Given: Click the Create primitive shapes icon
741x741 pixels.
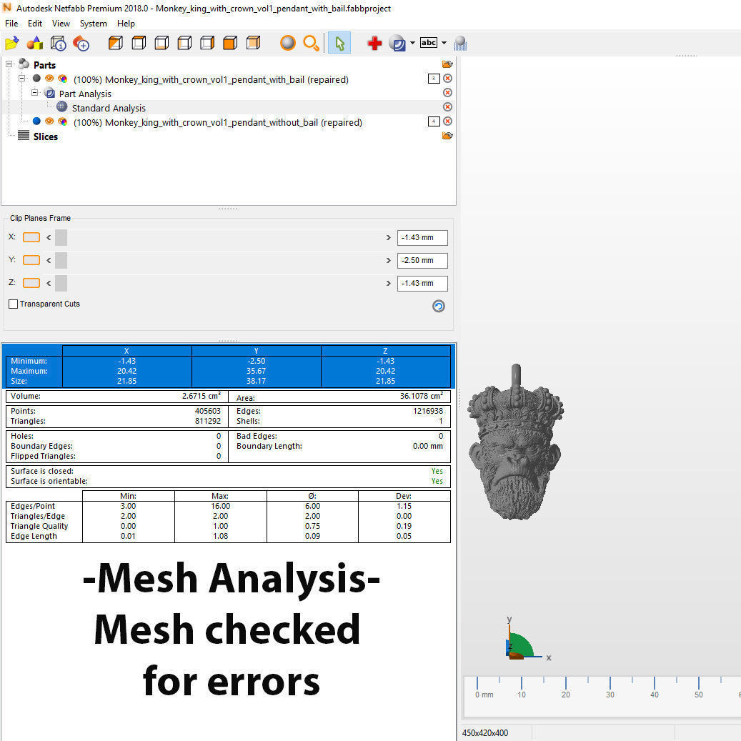Looking at the screenshot, I should pos(35,44).
